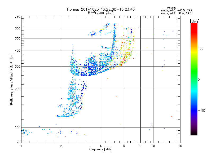212x159 pixels.
Task: Click the 'Phases' header text
Action: pyautogui.click(x=171, y=8)
